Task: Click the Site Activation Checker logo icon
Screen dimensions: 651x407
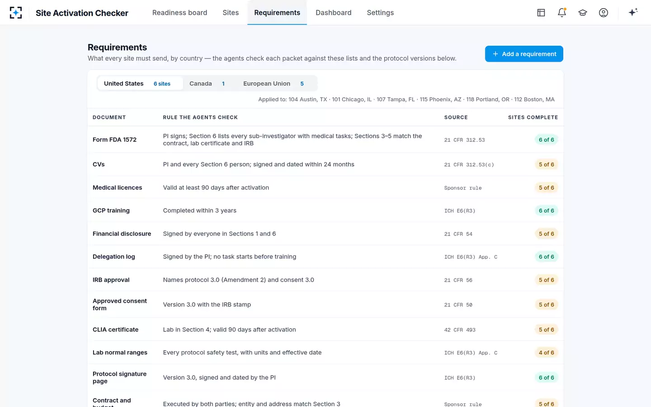Action: tap(16, 13)
